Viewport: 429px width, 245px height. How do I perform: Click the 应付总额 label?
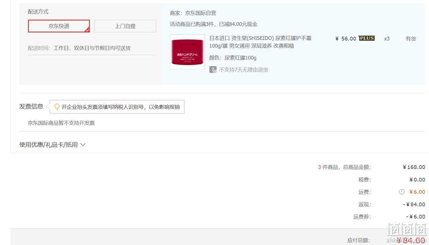(359, 240)
